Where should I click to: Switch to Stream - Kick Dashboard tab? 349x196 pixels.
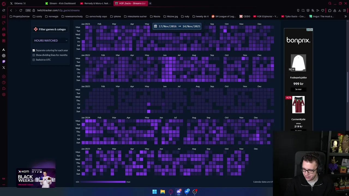[61, 3]
